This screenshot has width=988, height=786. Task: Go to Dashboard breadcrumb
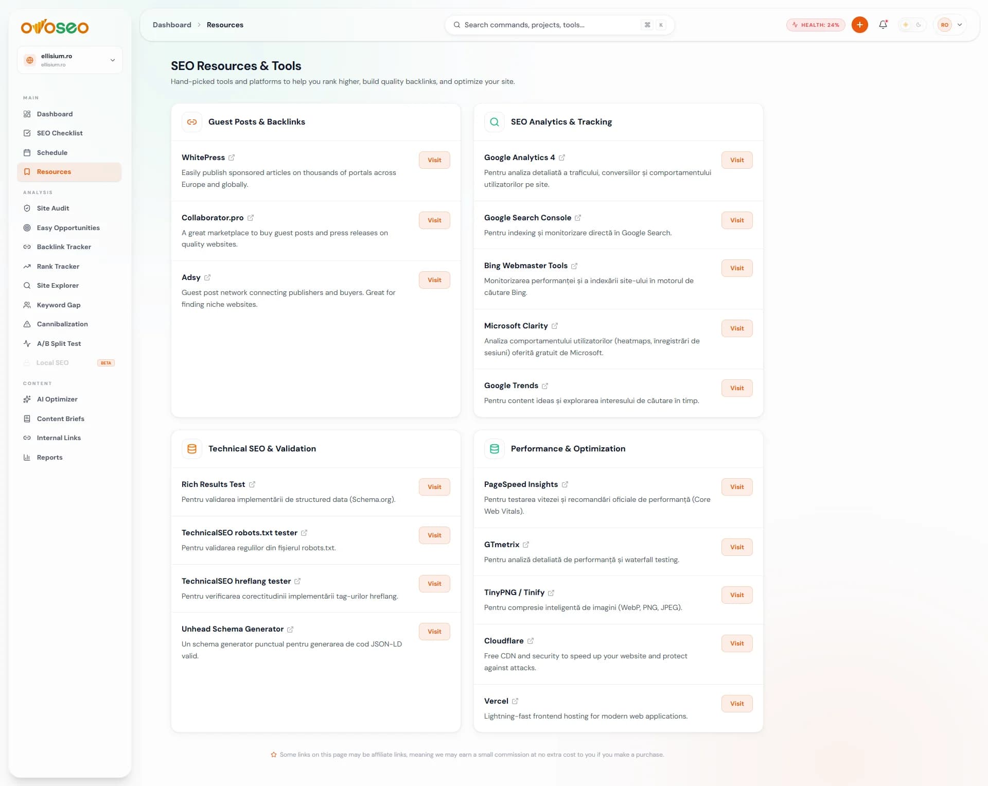172,25
